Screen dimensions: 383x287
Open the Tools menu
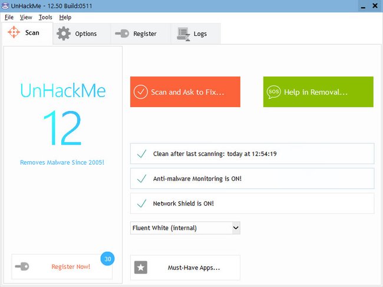click(x=45, y=17)
